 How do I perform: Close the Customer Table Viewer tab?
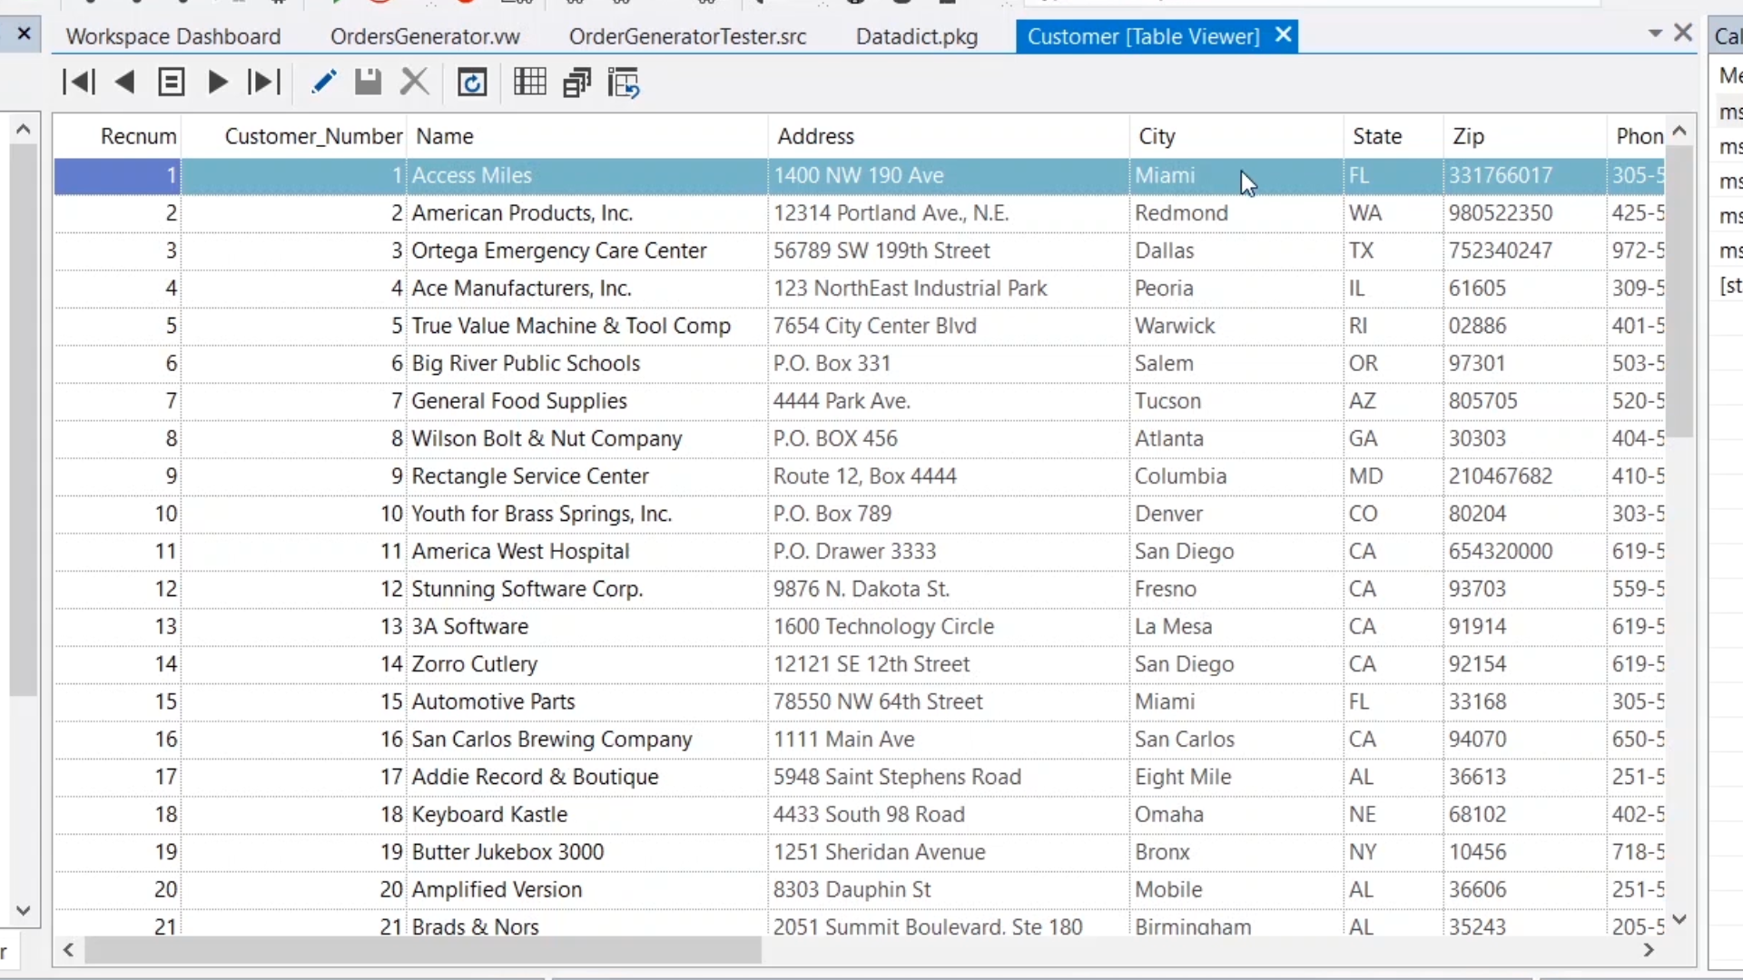pos(1283,35)
